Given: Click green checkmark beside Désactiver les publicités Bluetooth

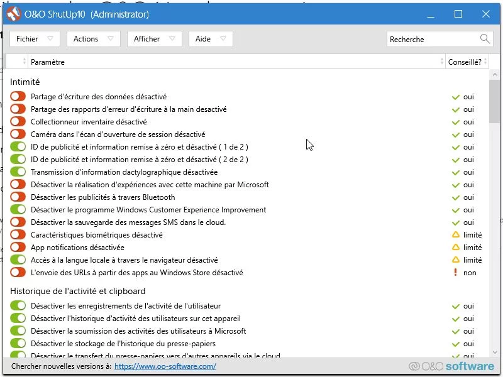Looking at the screenshot, I should click(x=456, y=197).
